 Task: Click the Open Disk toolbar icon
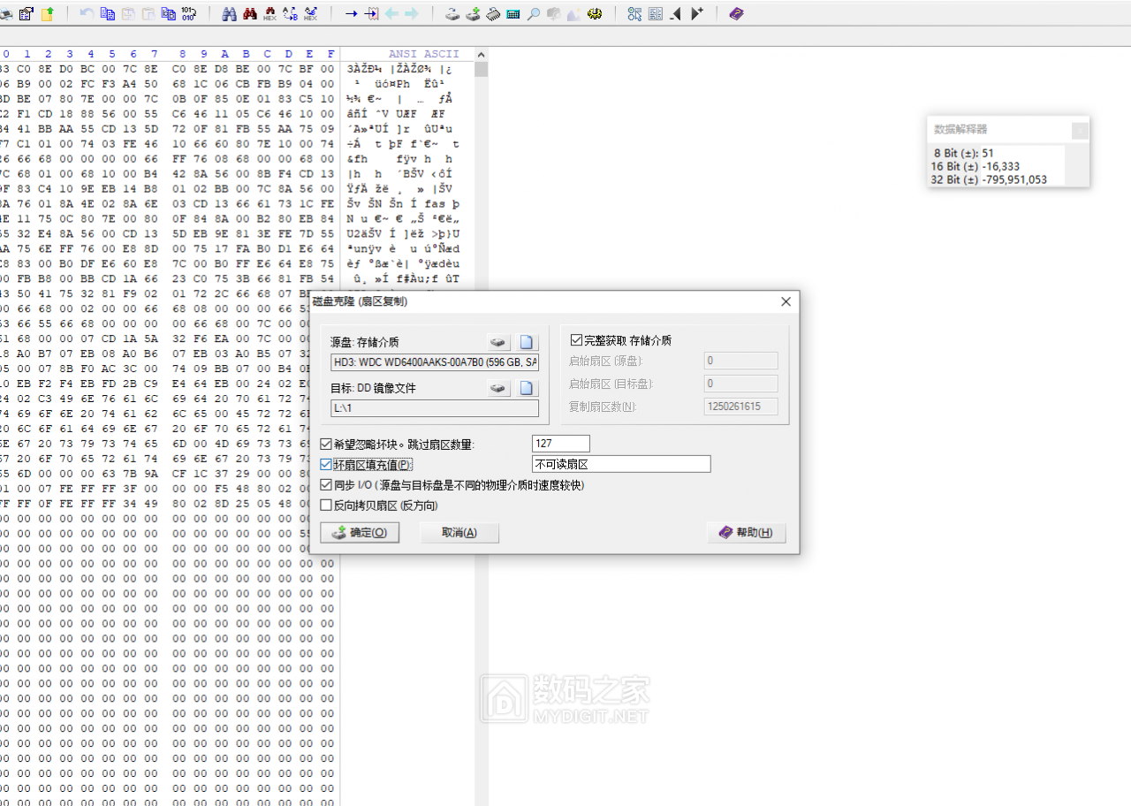452,13
